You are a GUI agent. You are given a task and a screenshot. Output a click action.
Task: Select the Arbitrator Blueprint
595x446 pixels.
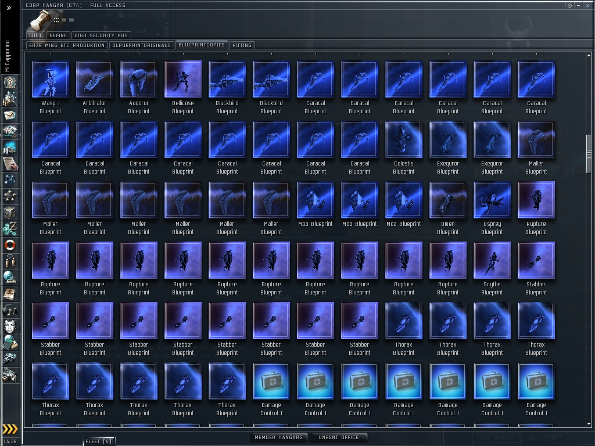click(x=95, y=88)
